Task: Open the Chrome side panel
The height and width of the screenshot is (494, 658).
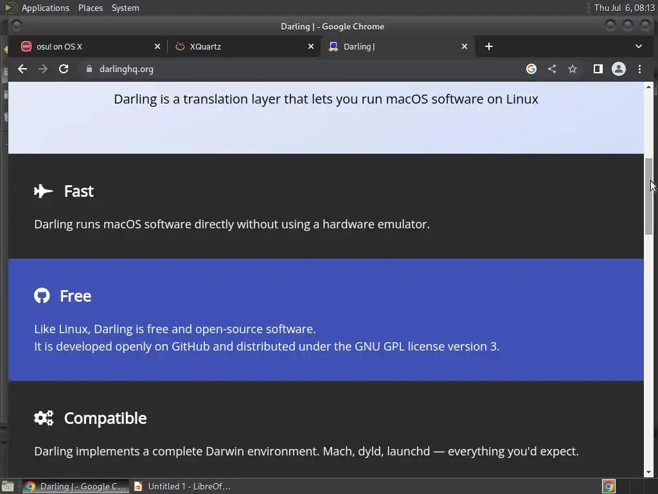Action: [x=598, y=69]
